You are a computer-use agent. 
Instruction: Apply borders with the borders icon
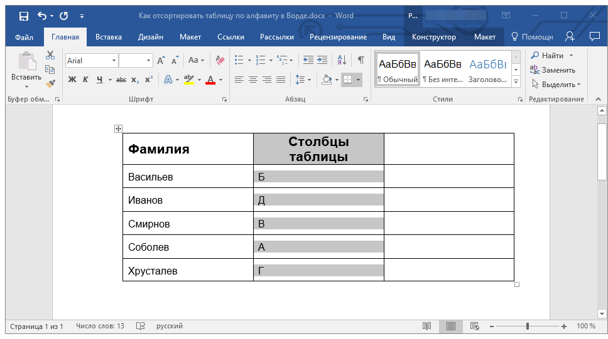pos(348,80)
